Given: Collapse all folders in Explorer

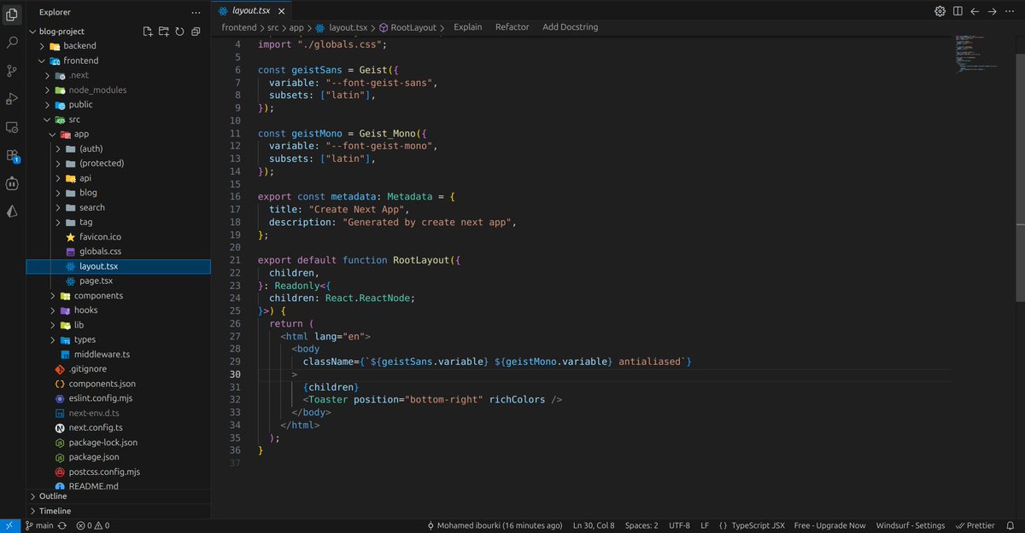Looking at the screenshot, I should [x=196, y=32].
